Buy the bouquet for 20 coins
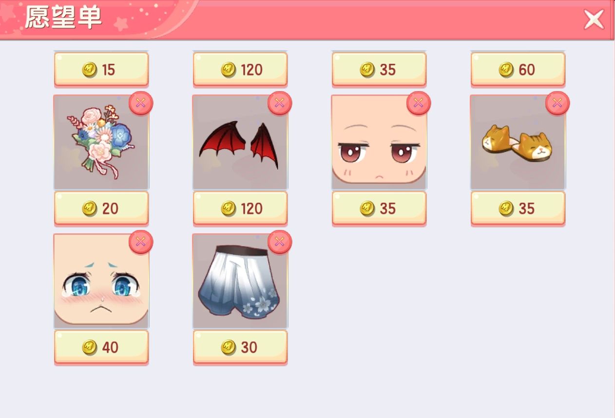This screenshot has width=615, height=418. pyautogui.click(x=101, y=208)
